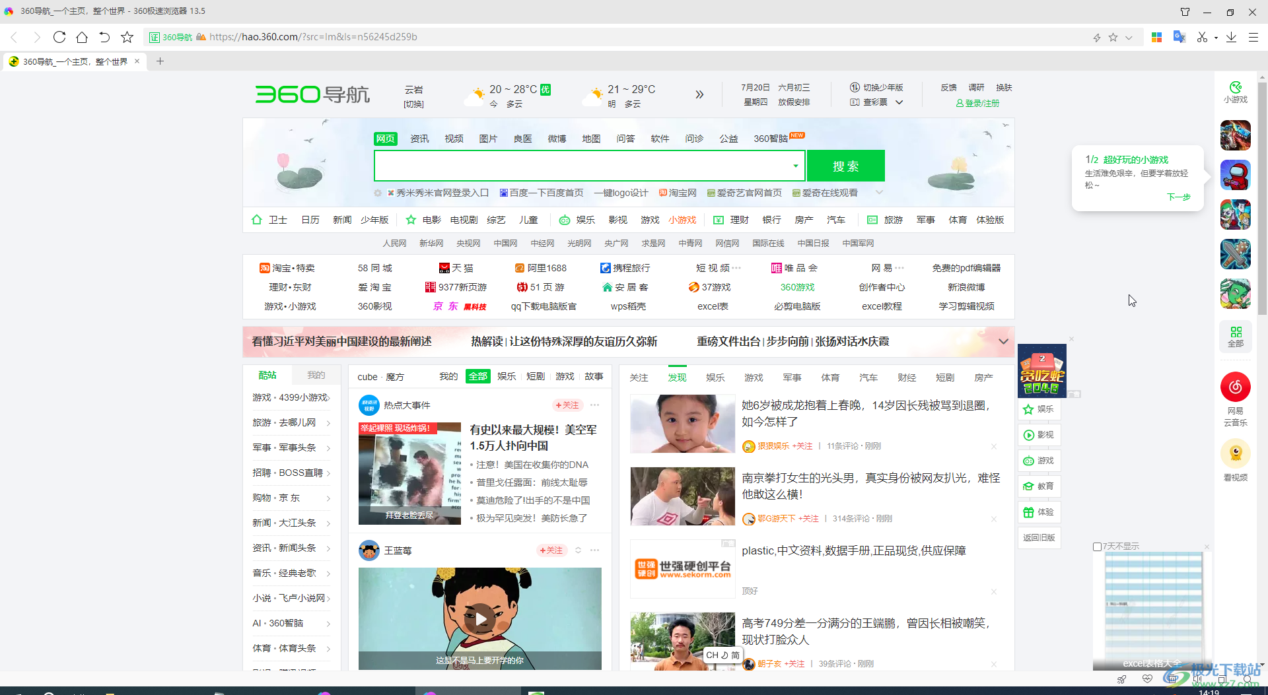The width and height of the screenshot is (1268, 695).
Task: Click the green 搜索 button
Action: point(845,166)
